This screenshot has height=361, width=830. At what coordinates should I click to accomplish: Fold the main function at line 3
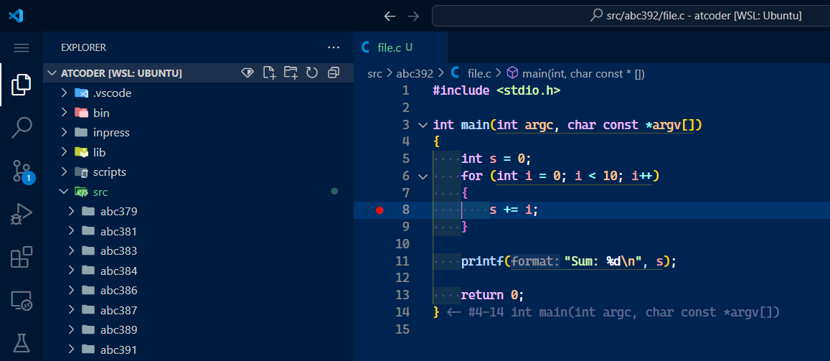(x=423, y=126)
